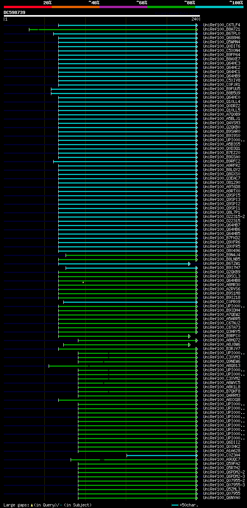The height and width of the screenshot is (508, 247).
Task: Select the UniRef100_B9RFC0 label
Action: pos(222,336)
